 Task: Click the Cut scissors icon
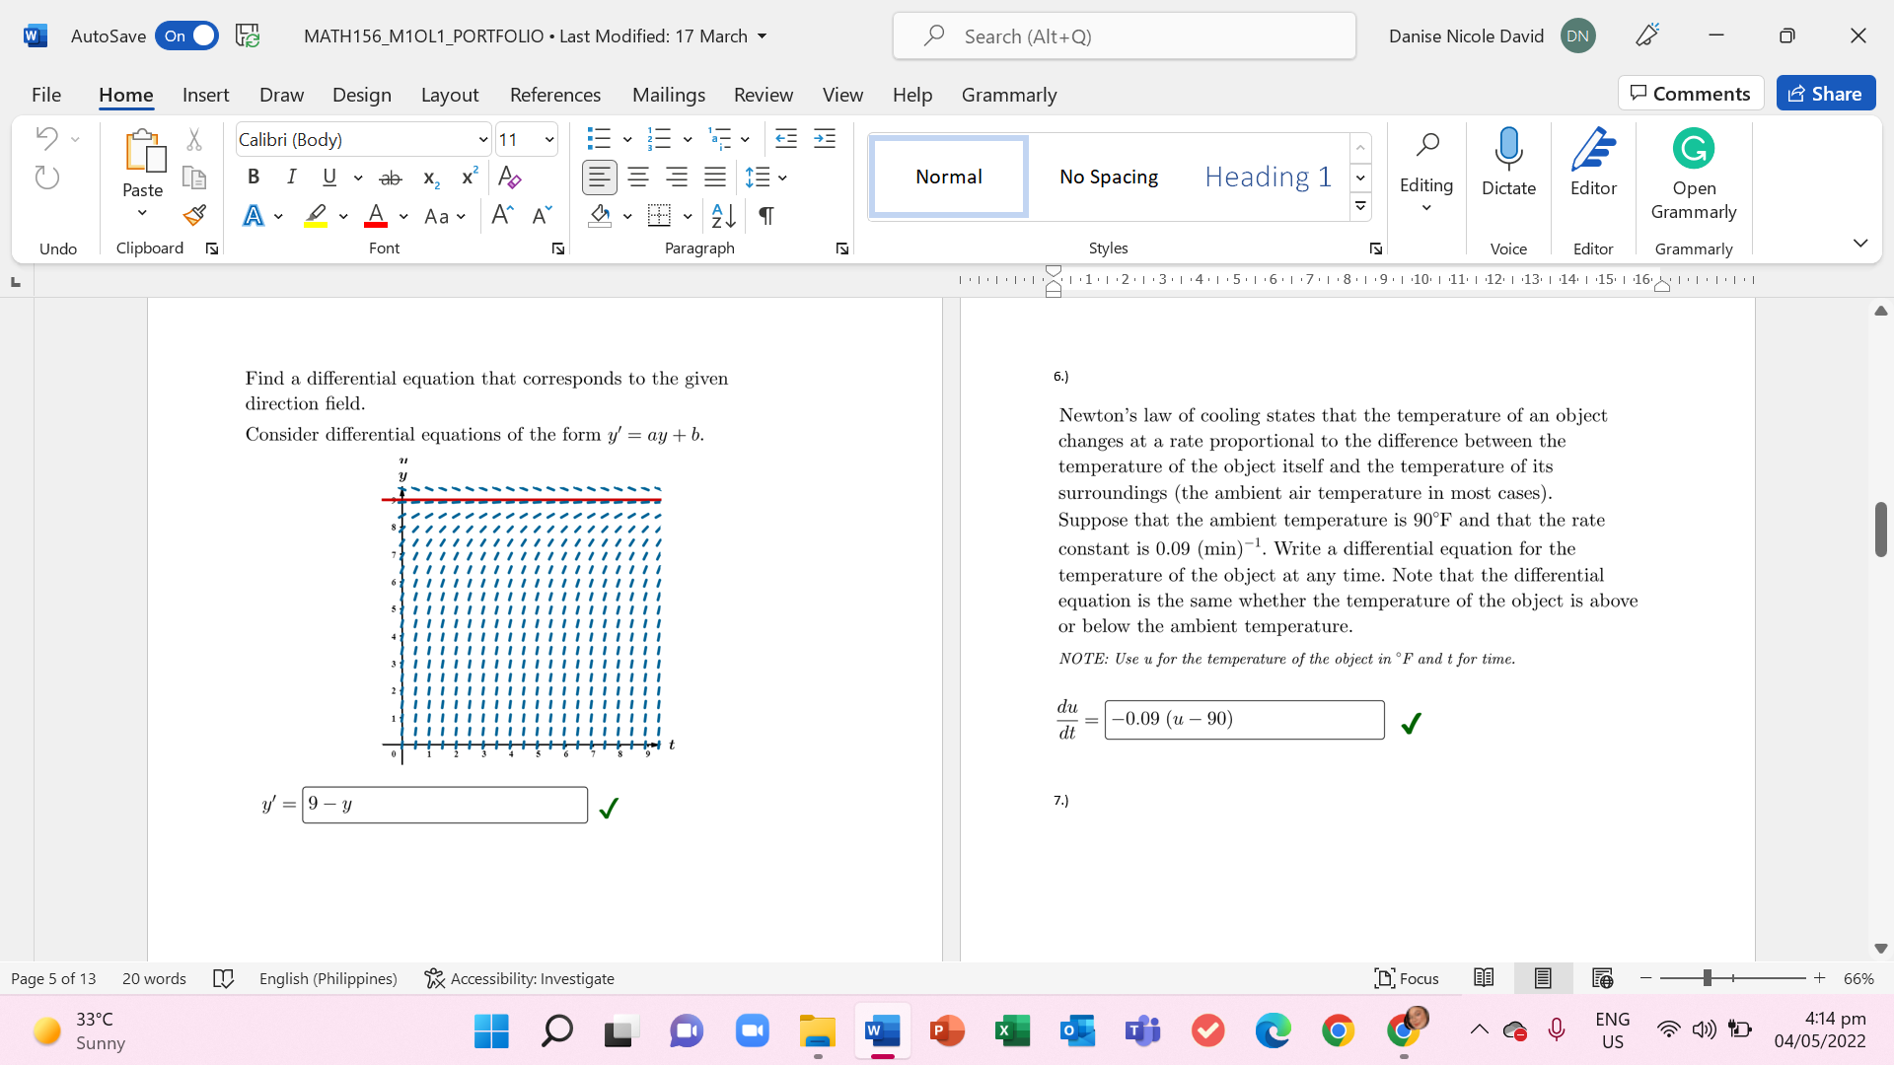194,140
